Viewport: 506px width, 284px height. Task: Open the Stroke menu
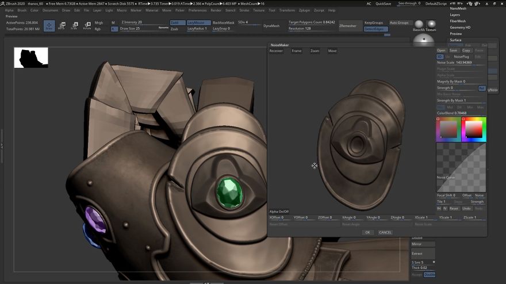244,10
